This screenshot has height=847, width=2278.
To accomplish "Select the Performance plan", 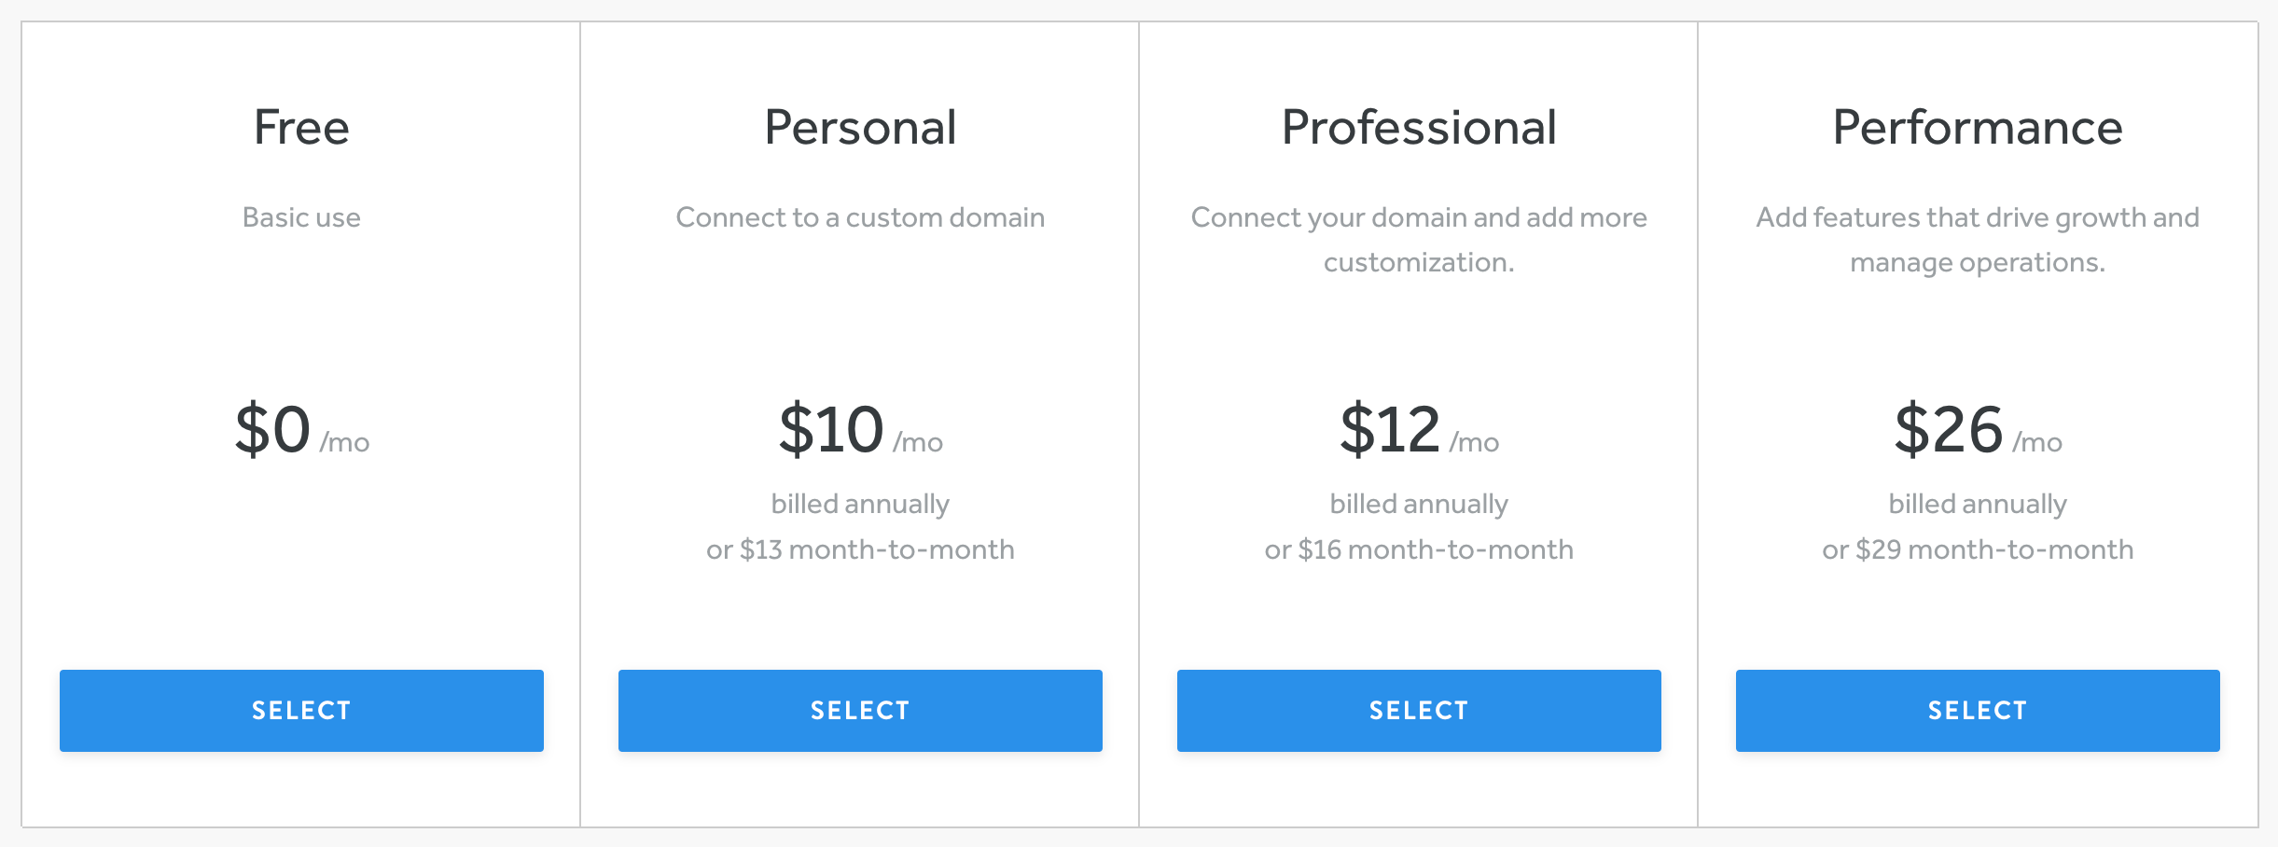I will point(1977,710).
